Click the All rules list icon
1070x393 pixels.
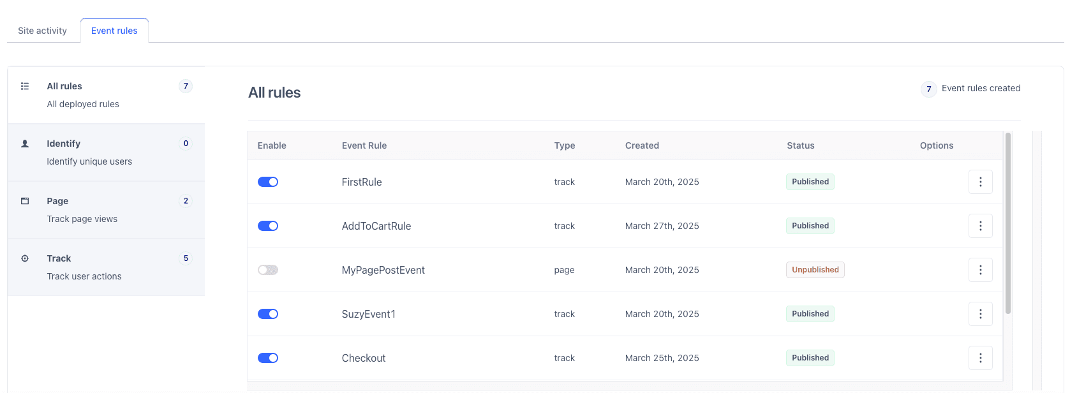25,86
